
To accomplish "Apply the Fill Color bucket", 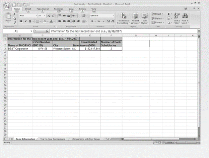I will (x=45, y=21).
